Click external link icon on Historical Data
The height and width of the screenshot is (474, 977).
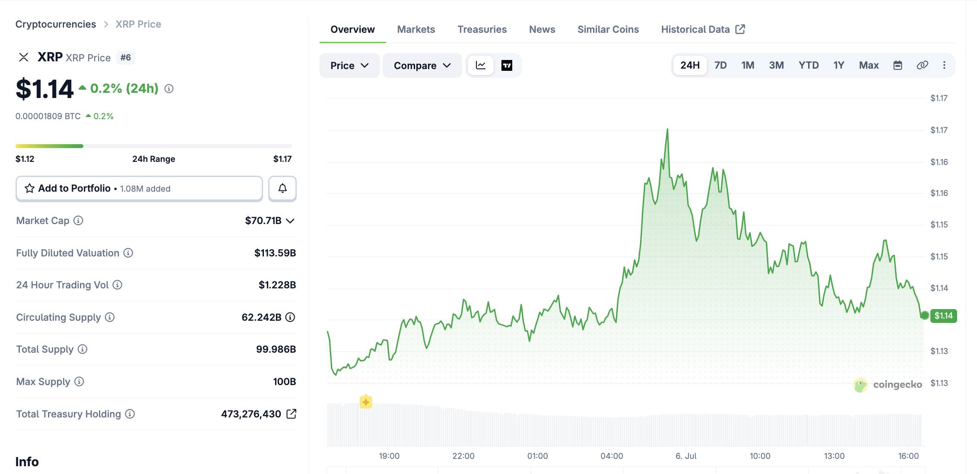coord(740,29)
